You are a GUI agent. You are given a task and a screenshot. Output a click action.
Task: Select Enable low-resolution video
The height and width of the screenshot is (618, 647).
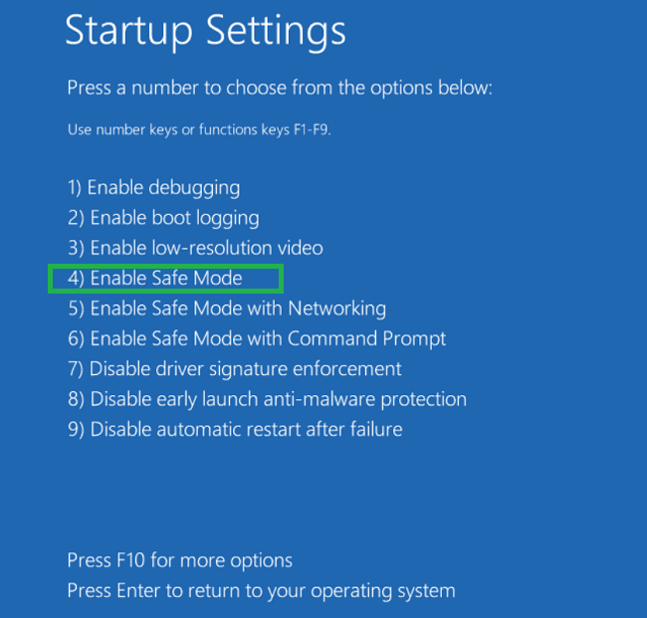coord(195,248)
